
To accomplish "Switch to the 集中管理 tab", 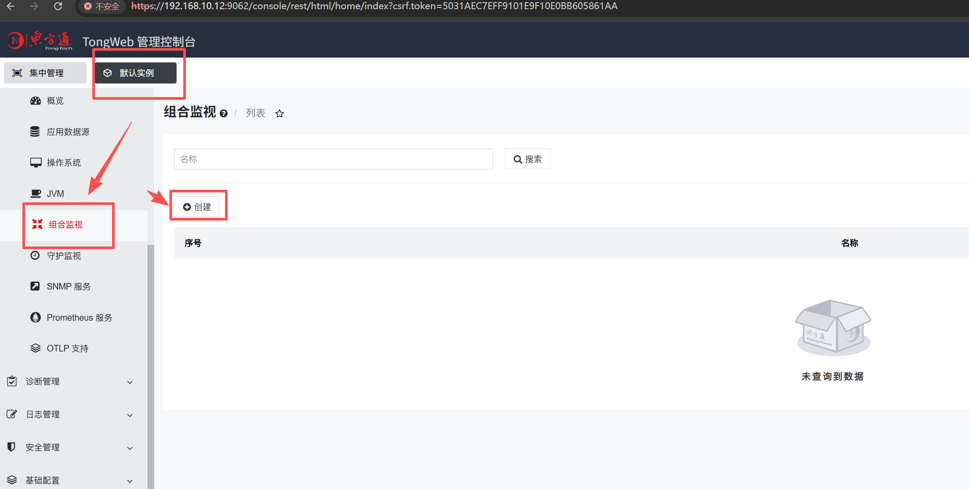I will point(45,73).
